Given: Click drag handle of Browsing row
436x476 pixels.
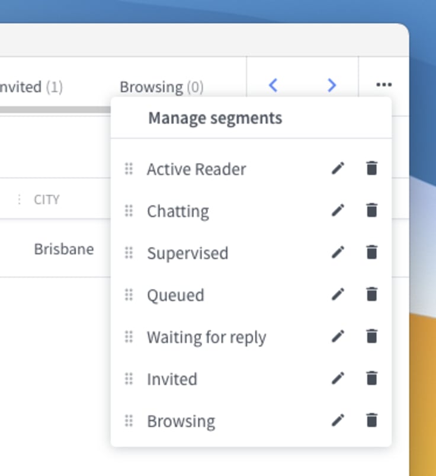Looking at the screenshot, I should pyautogui.click(x=129, y=421).
